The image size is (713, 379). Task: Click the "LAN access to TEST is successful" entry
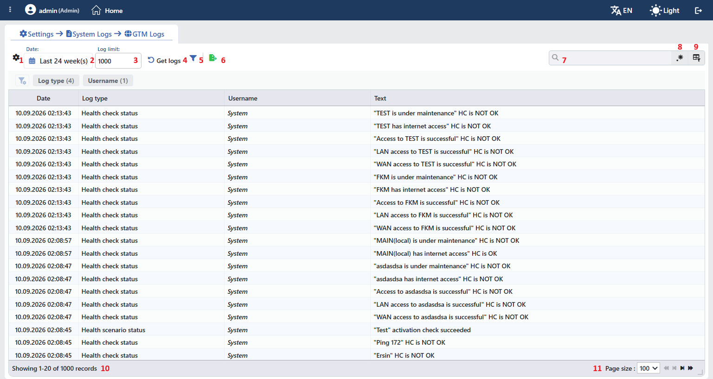click(443, 152)
